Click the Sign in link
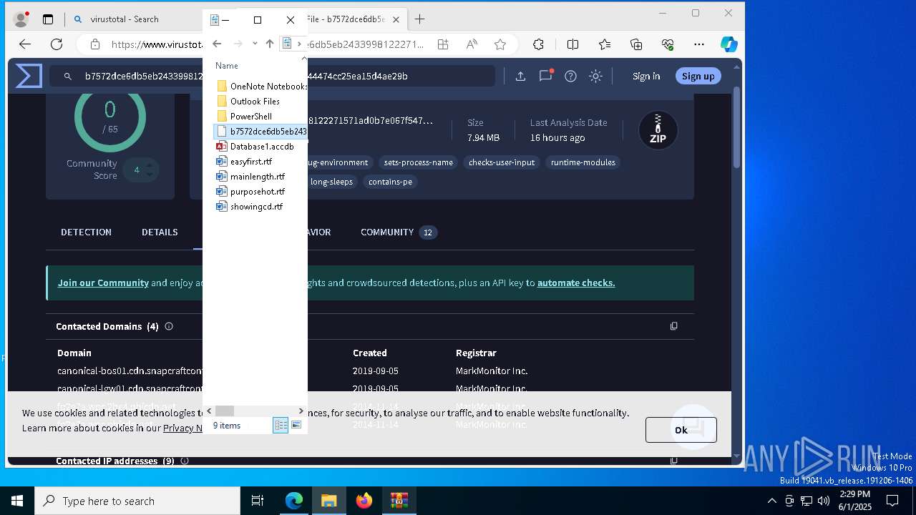The height and width of the screenshot is (515, 916). 646,76
